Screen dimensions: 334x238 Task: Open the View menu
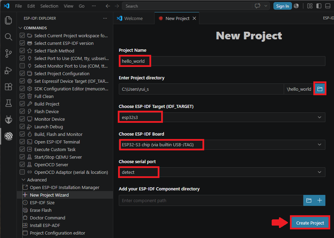[69, 6]
